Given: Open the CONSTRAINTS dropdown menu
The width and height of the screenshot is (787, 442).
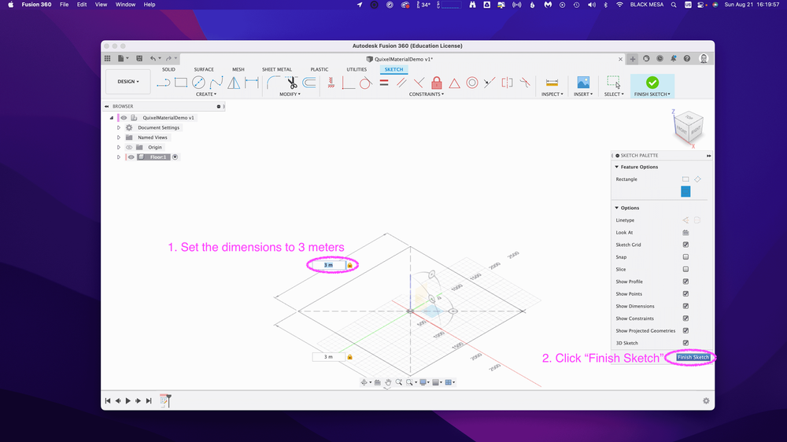Looking at the screenshot, I should coord(426,94).
